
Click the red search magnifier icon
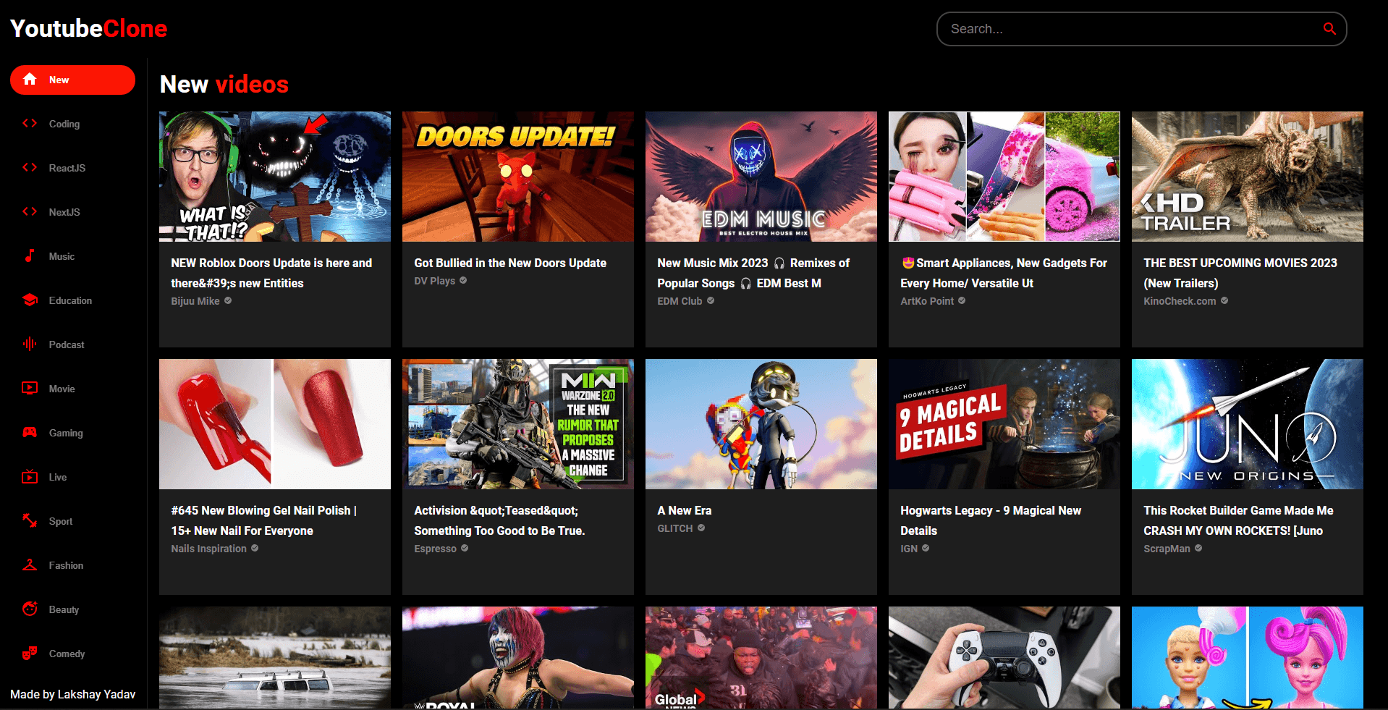[x=1329, y=29]
